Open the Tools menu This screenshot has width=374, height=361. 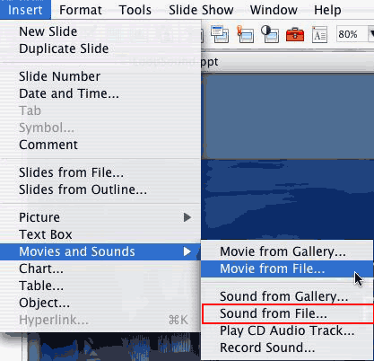pyautogui.click(x=135, y=10)
